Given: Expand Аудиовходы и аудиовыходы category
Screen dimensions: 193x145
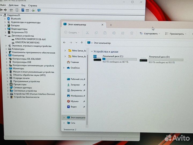Looking at the screenshot, I should [x=5, y=22].
